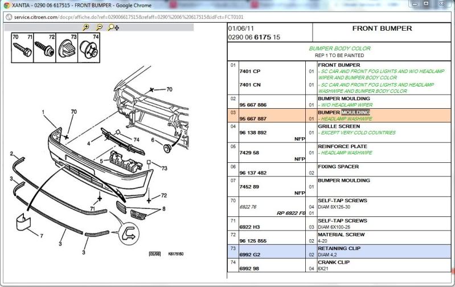
Task: Click MATERIAL SCREW description
Action: (x=341, y=235)
